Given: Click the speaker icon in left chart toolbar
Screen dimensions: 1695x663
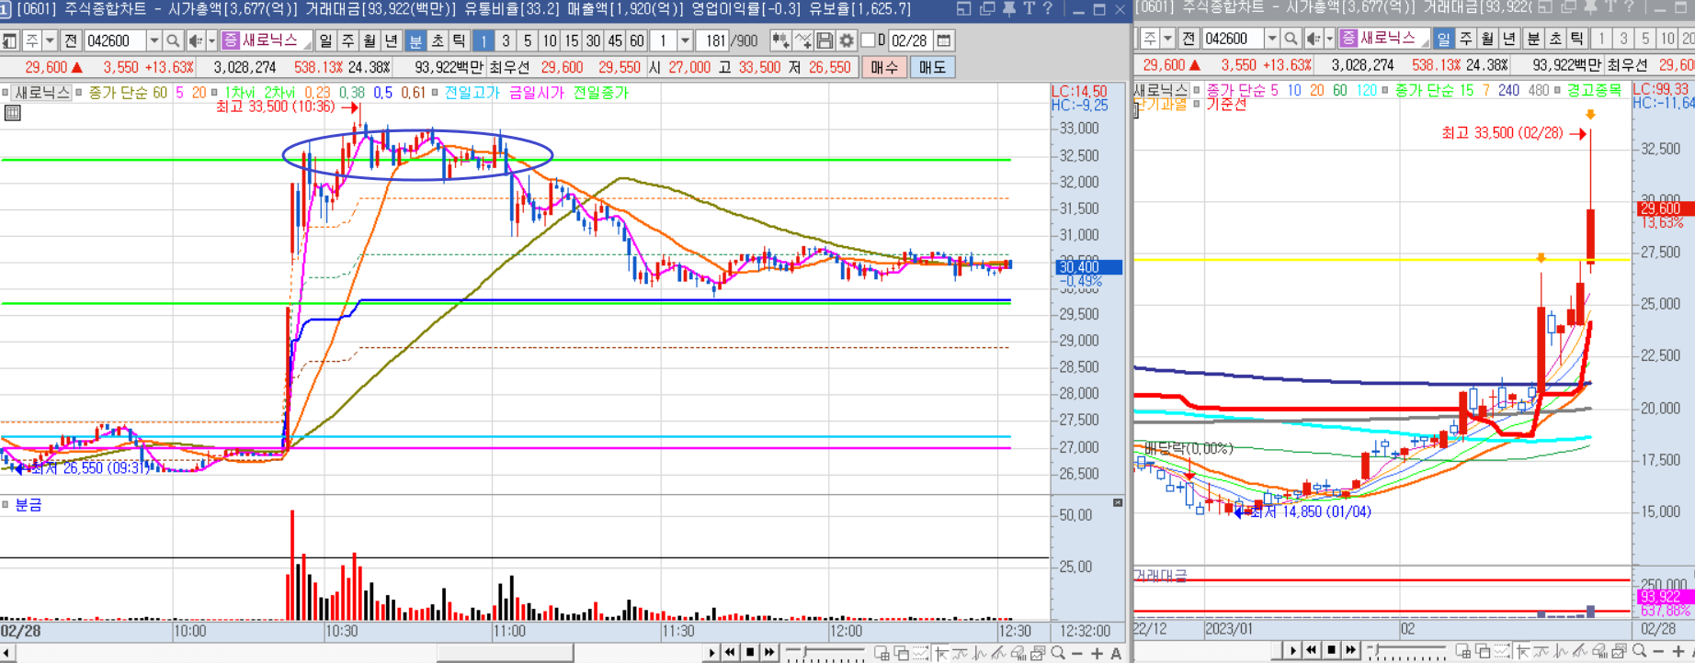Looking at the screenshot, I should [195, 41].
